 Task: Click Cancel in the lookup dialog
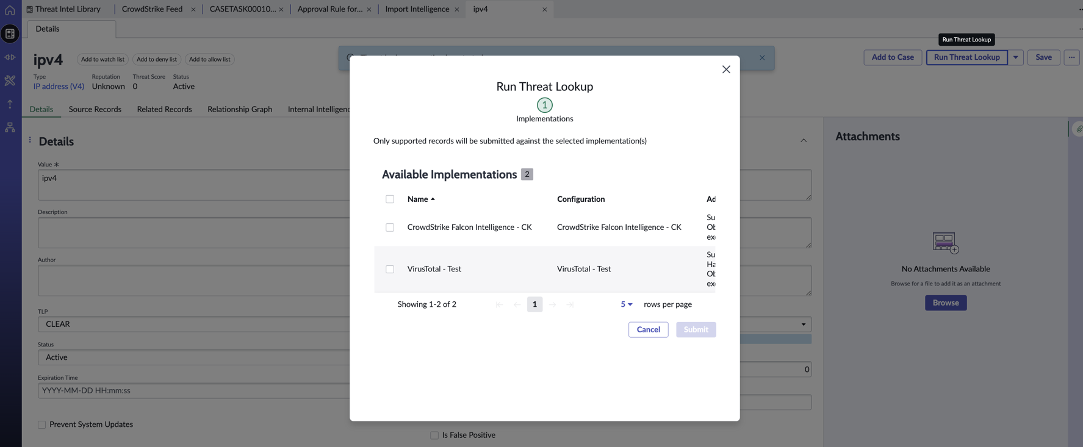click(649, 330)
